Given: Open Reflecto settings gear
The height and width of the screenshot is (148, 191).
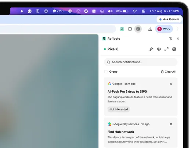Looking at the screenshot, I should click(x=174, y=49).
